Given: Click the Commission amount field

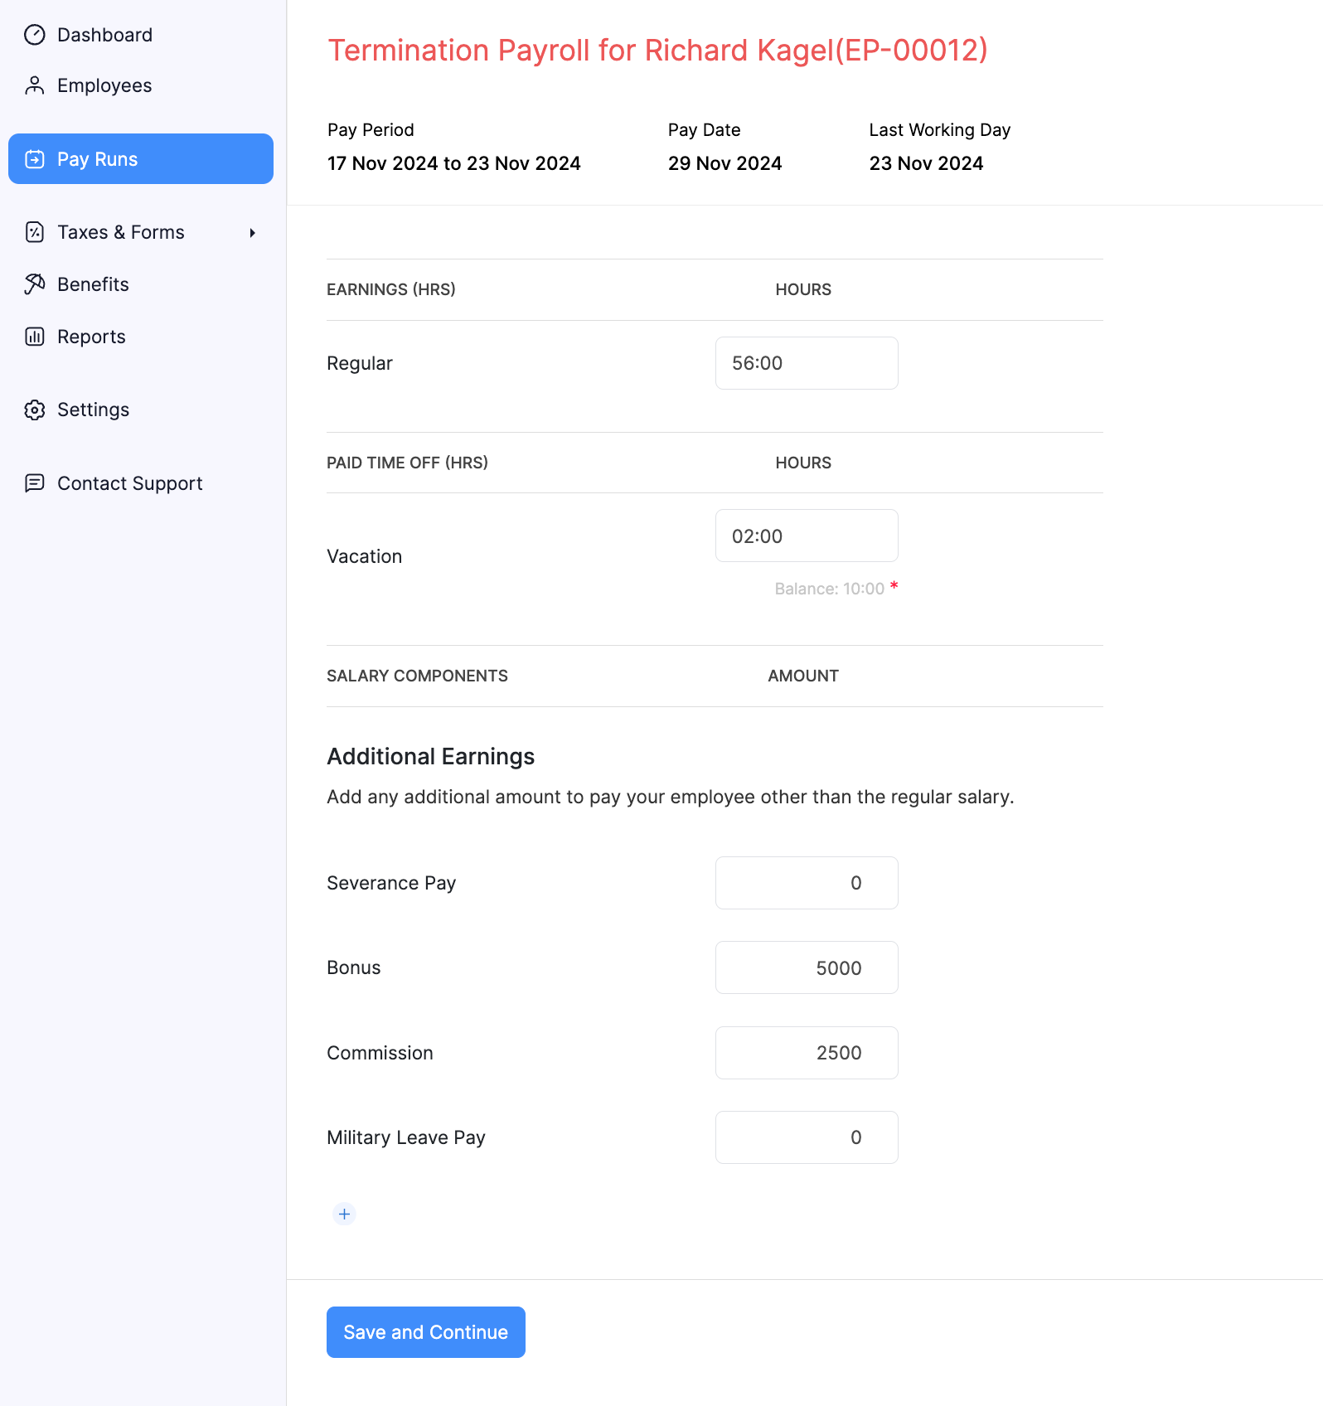Looking at the screenshot, I should point(805,1052).
